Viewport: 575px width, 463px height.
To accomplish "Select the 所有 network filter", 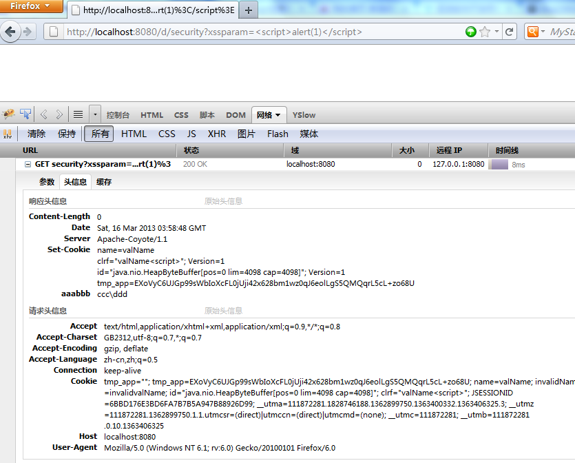I will coord(99,134).
